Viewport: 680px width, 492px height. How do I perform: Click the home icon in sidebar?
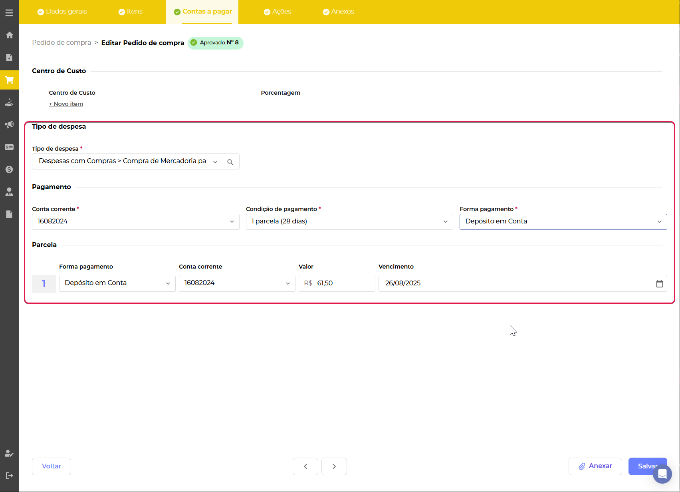click(9, 35)
